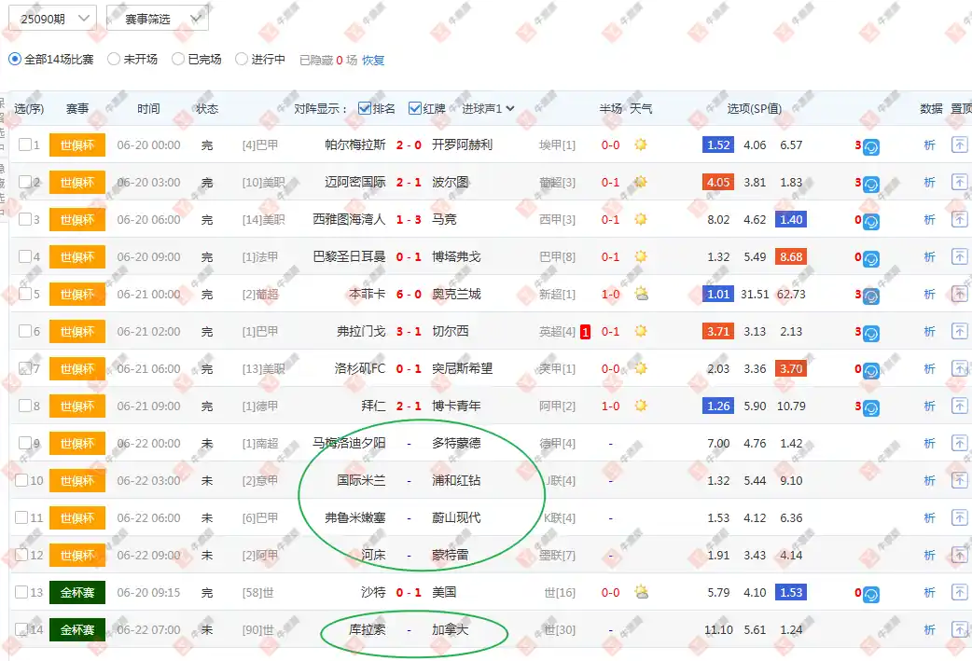The width and height of the screenshot is (972, 661).
Task: Click the blue live icon in 帕尔梅拉斯 row
Action: 871,147
